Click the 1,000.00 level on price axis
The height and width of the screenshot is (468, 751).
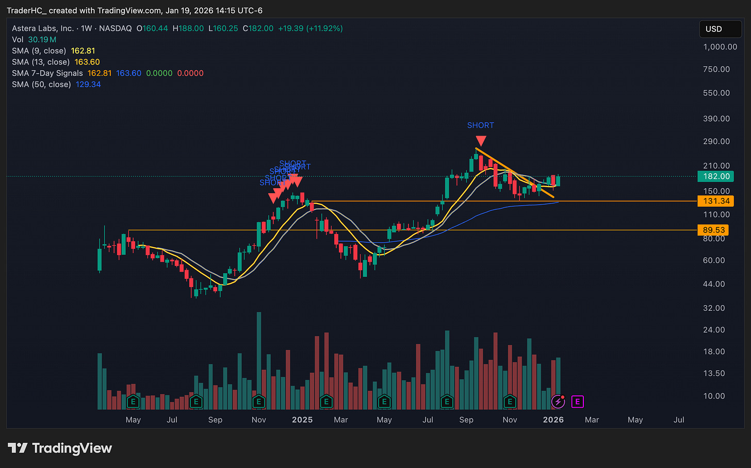721,47
